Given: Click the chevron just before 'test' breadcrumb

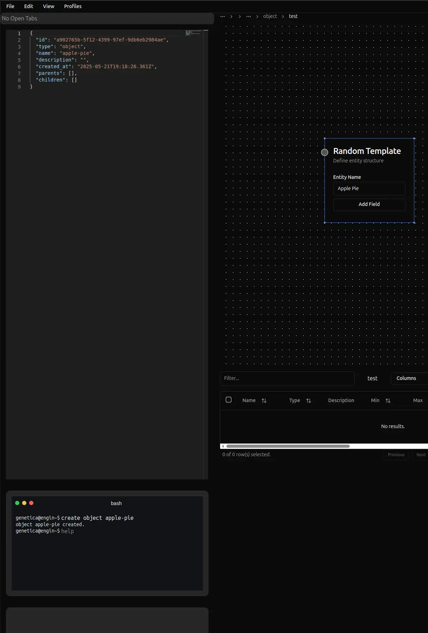Looking at the screenshot, I should (x=283, y=16).
